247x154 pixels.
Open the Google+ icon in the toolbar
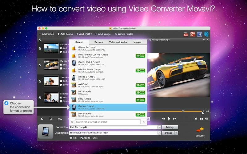coord(192,34)
